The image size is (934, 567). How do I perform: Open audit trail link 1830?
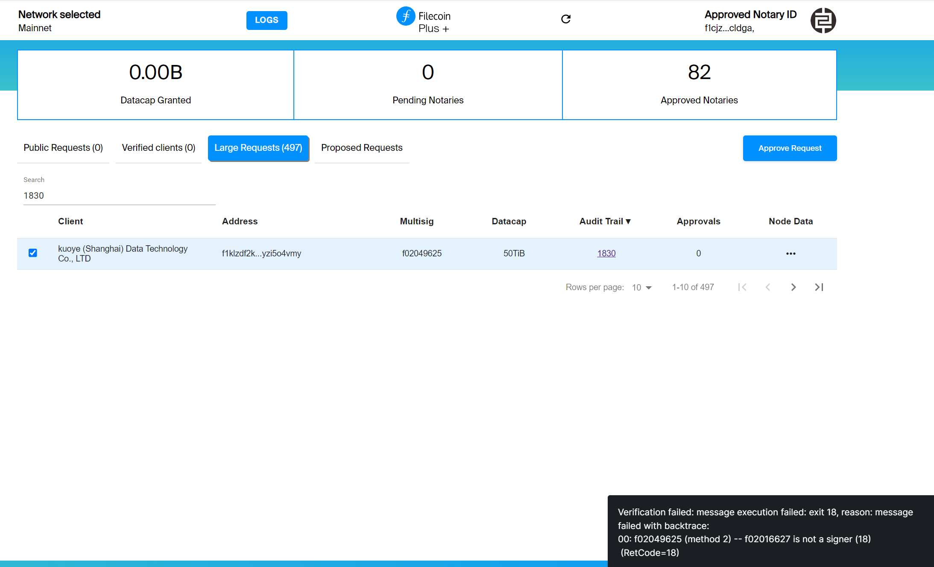click(x=606, y=253)
